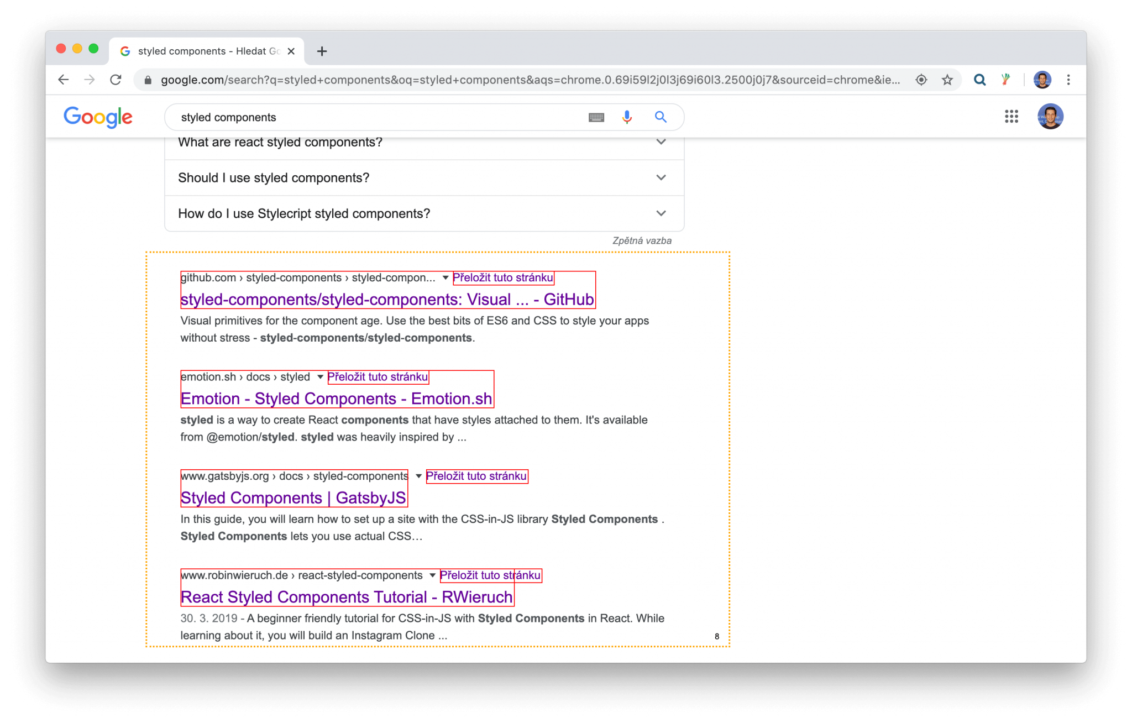The image size is (1132, 723).
Task: Click 'Přeložit tuto stránku' next to gatsbyjs.org
Action: (476, 476)
